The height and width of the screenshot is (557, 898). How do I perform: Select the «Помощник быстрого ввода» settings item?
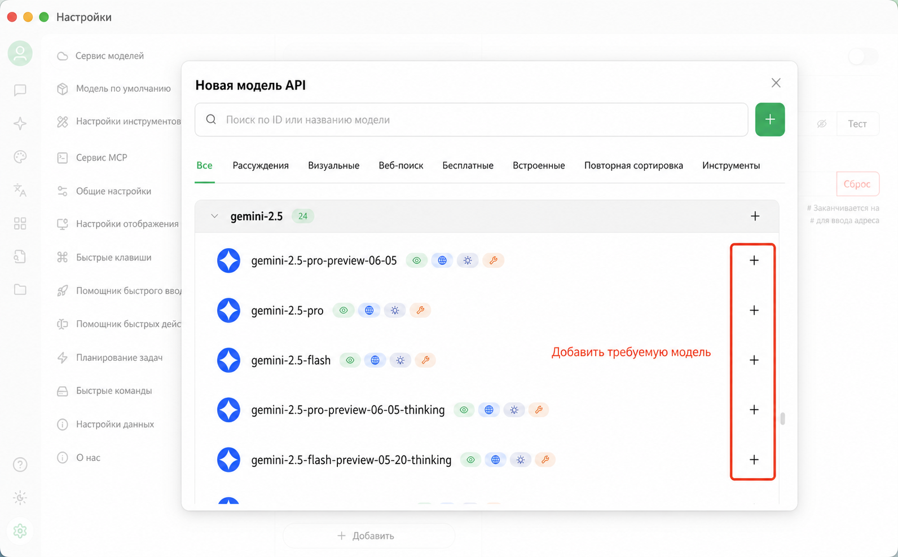pos(118,291)
